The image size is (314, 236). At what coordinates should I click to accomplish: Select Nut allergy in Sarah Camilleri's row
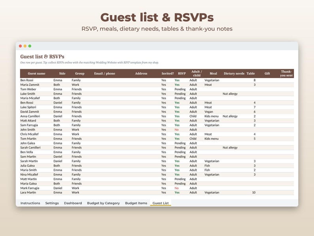(230, 147)
